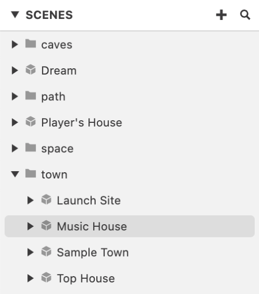This screenshot has height=294, width=259.
Task: Collapse the town folder arrow
Action: coord(15,174)
